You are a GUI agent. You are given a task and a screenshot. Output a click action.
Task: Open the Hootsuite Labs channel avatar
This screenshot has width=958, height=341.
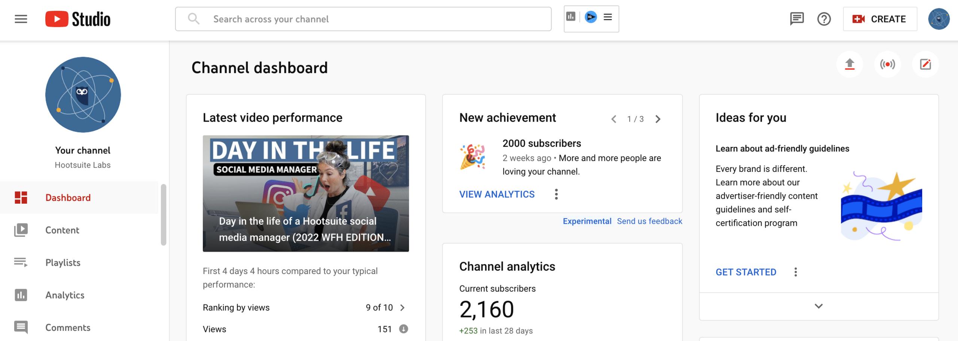pos(83,95)
